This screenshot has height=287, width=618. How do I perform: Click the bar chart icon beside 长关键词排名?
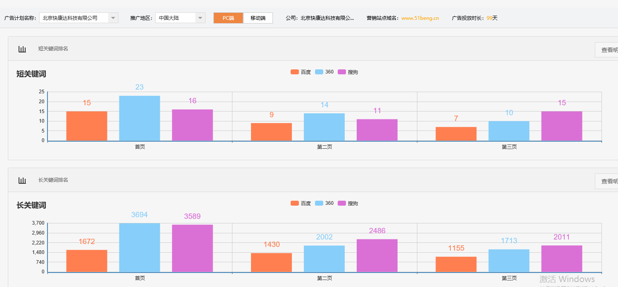[22, 180]
